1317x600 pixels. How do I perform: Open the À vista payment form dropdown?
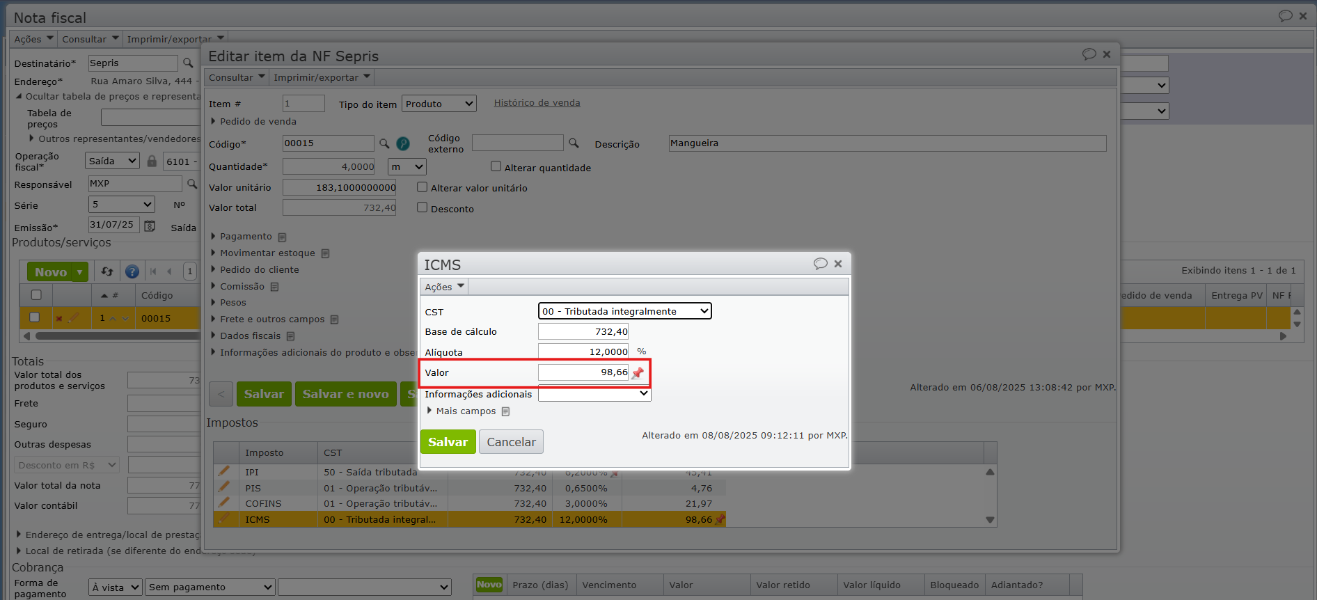tap(116, 587)
